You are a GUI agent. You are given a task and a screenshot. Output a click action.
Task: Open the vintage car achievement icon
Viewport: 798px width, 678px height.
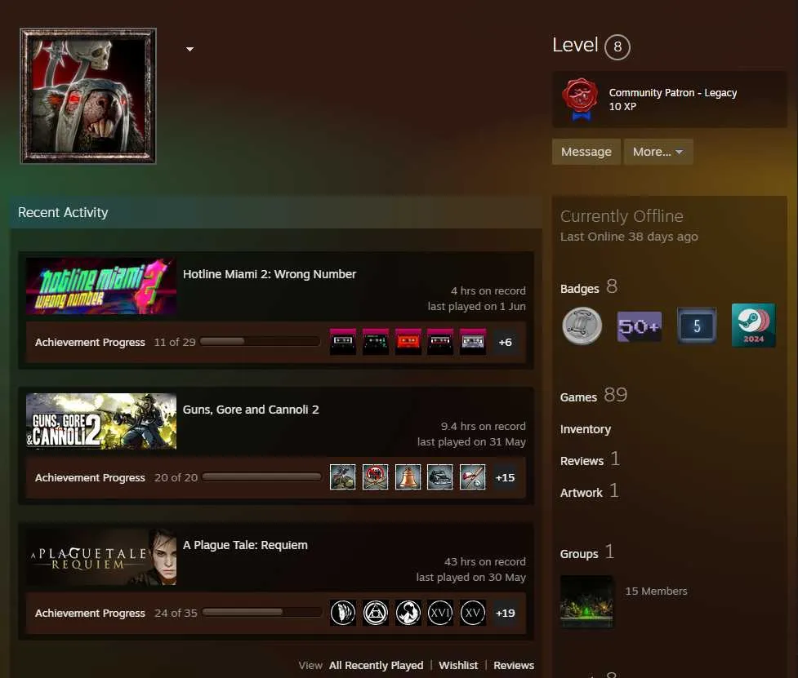[440, 476]
